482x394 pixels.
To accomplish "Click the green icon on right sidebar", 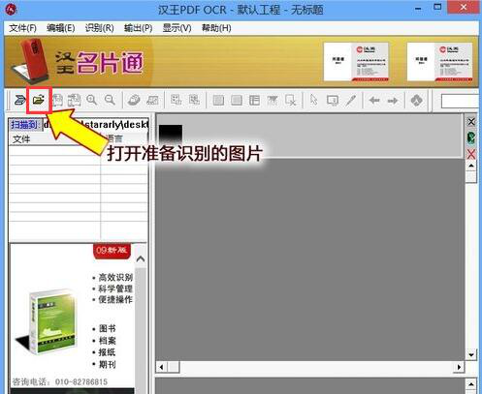I will [x=471, y=137].
